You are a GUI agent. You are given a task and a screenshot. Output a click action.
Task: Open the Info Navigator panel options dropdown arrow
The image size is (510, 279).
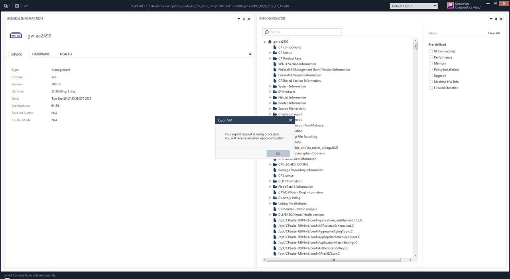click(x=491, y=19)
